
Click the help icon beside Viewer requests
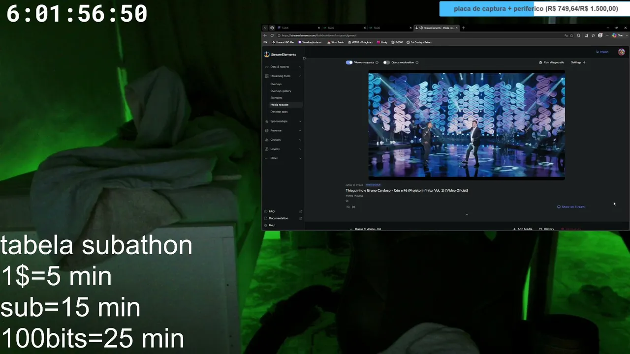(377, 62)
